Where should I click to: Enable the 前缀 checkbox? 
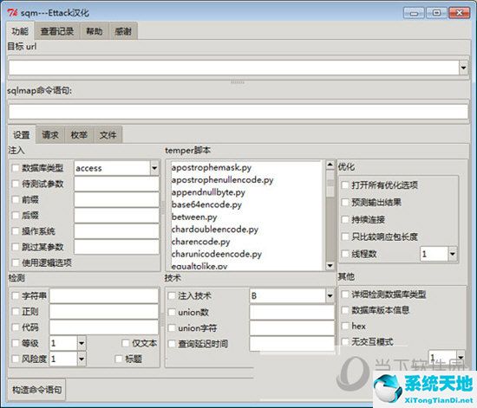pos(16,199)
